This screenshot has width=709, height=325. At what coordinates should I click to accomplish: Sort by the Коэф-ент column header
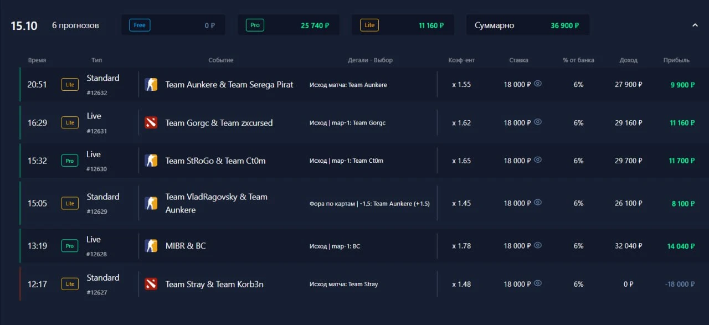coord(461,60)
